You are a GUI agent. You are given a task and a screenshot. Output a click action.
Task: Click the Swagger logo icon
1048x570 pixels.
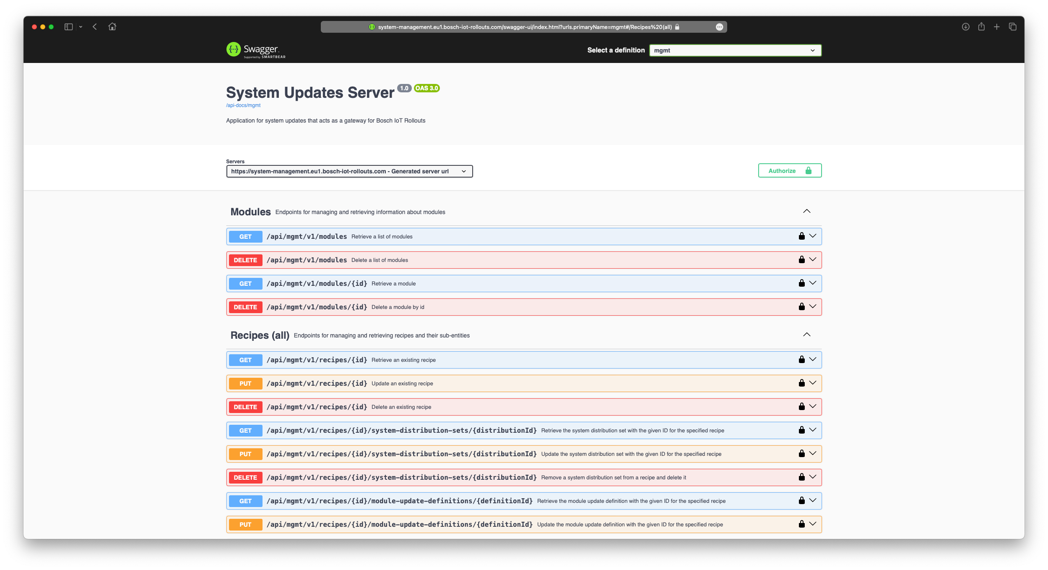234,50
